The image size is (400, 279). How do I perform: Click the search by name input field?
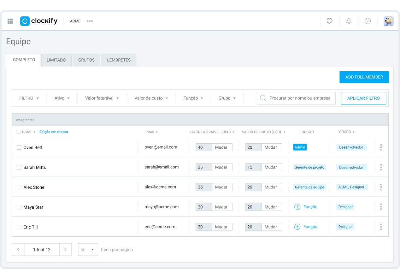tap(300, 98)
